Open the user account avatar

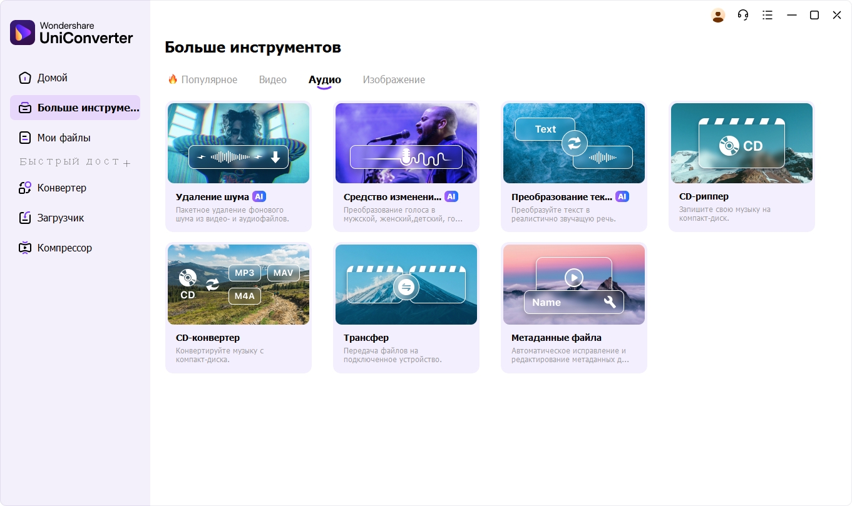(718, 16)
